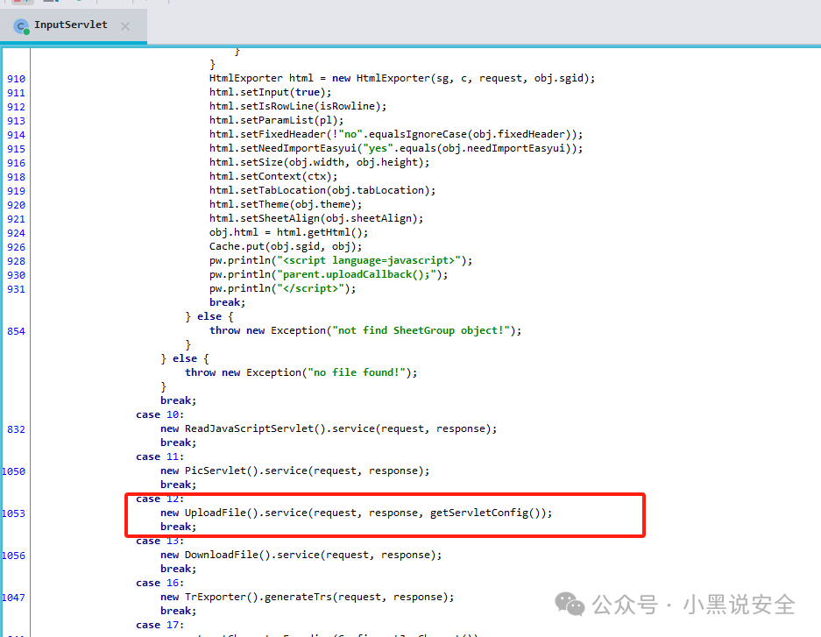
Task: Click gutter line number 910
Action: coord(16,79)
